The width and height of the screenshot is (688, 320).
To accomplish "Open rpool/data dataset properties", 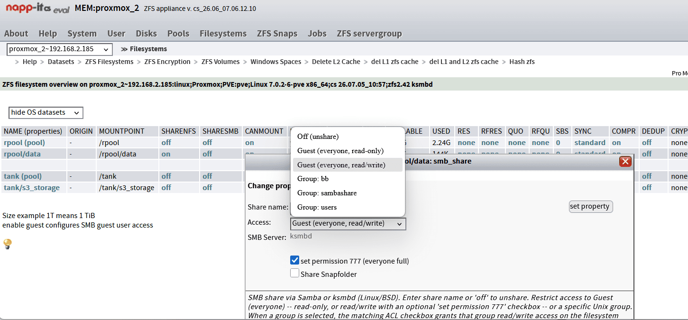I will point(22,154).
